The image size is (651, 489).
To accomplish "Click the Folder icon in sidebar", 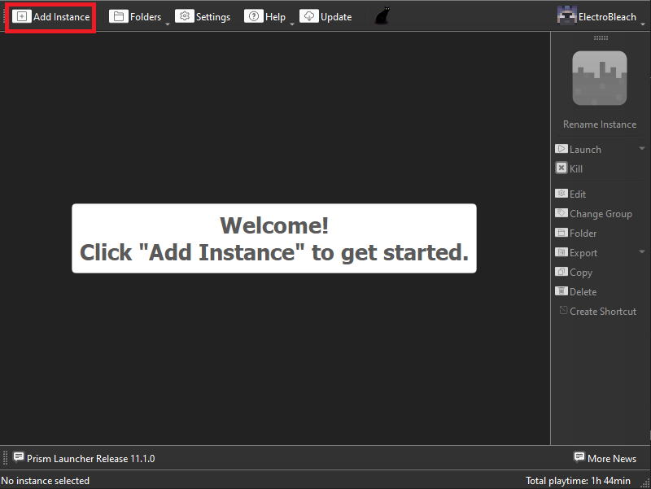I will 561,233.
